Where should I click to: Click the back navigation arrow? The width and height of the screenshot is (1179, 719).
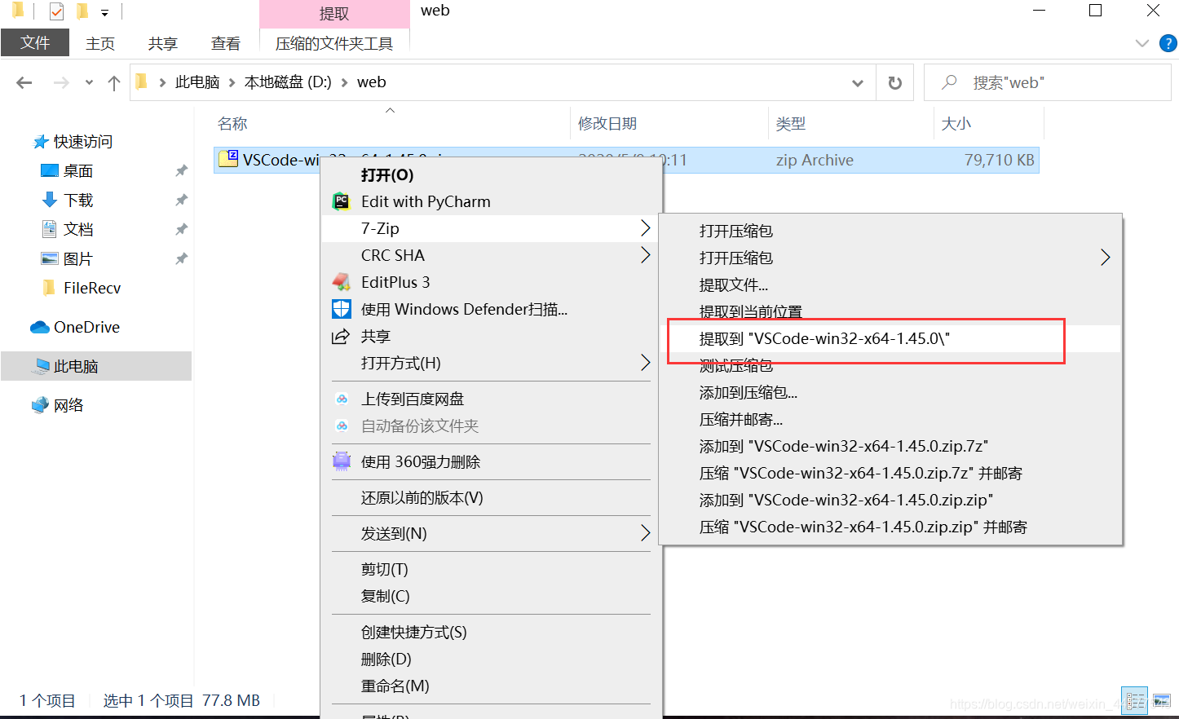point(24,82)
